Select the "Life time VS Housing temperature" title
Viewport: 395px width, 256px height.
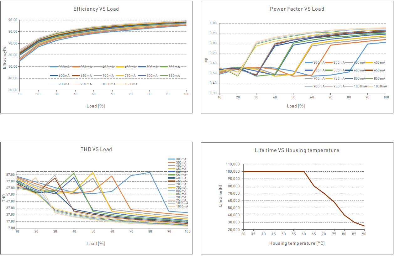pos(297,150)
